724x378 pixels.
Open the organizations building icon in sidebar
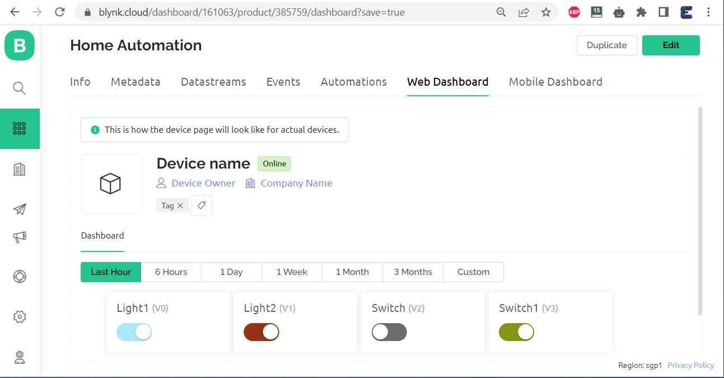pyautogui.click(x=20, y=169)
